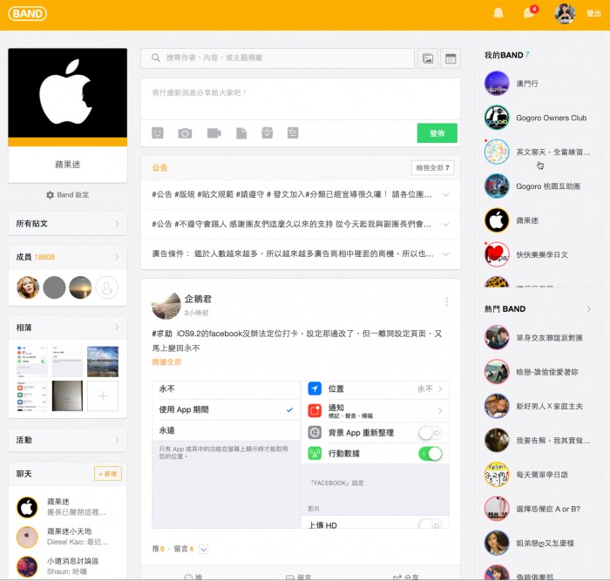Click 企鵝君 author avatar

point(166,306)
